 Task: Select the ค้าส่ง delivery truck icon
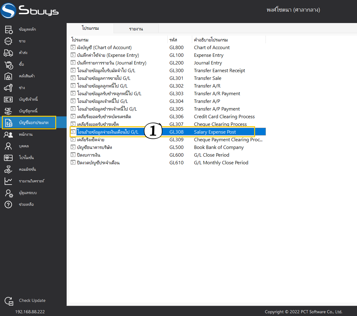(x=8, y=53)
